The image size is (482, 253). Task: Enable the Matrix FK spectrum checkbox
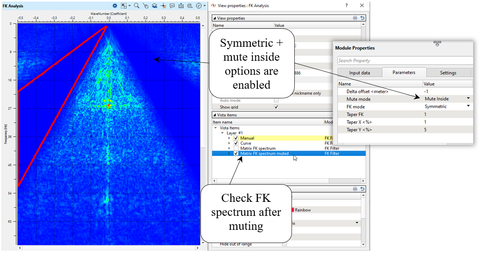click(x=236, y=148)
